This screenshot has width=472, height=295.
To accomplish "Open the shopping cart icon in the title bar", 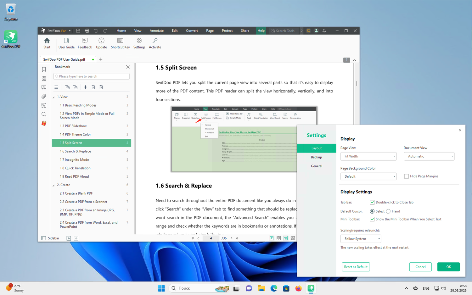I will [x=308, y=31].
